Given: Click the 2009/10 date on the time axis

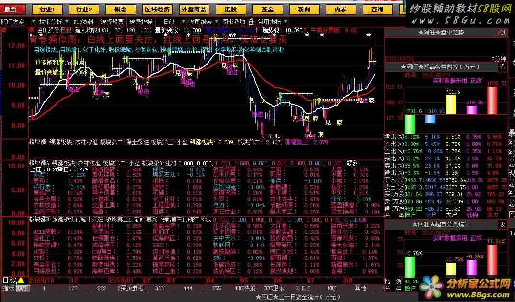Looking at the screenshot, I should (x=41, y=280).
